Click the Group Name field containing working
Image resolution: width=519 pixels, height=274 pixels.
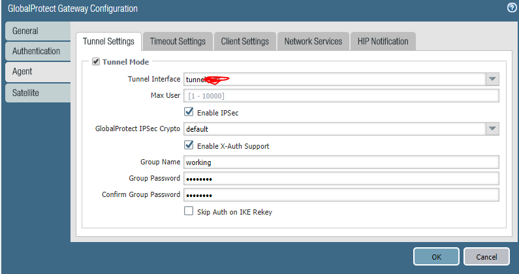pos(341,162)
